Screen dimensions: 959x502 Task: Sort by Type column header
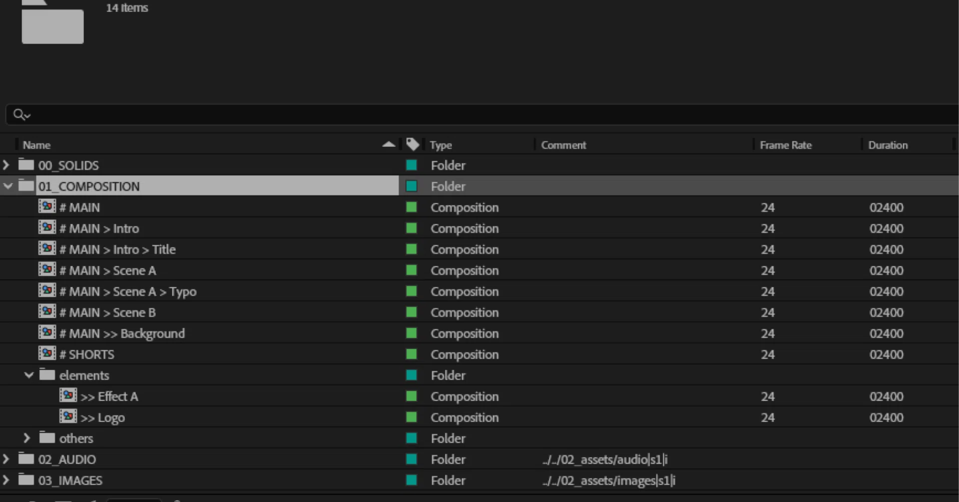tap(441, 145)
